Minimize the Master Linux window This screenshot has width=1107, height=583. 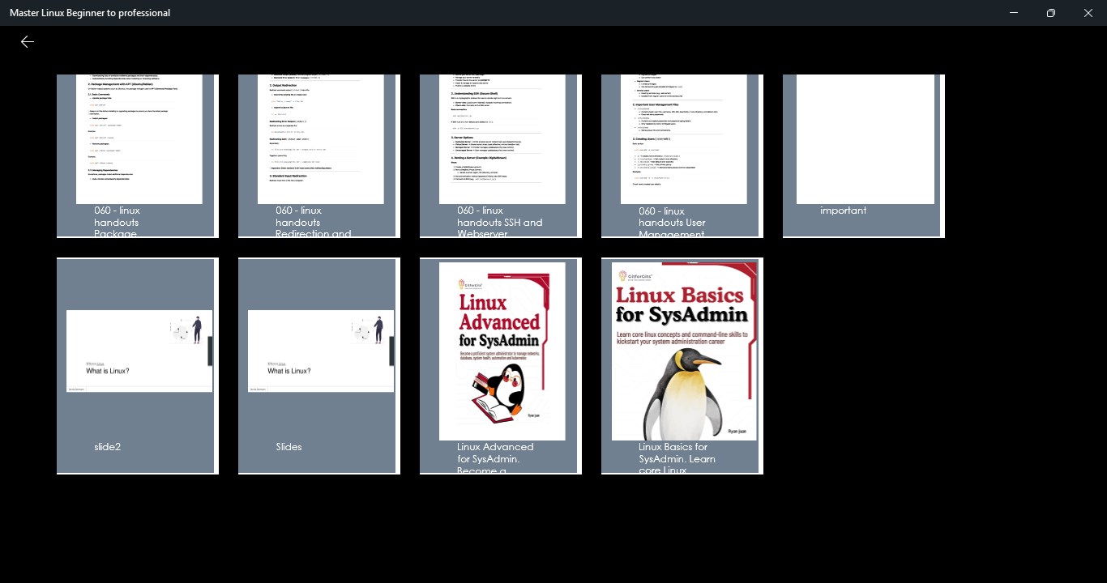pyautogui.click(x=1014, y=13)
